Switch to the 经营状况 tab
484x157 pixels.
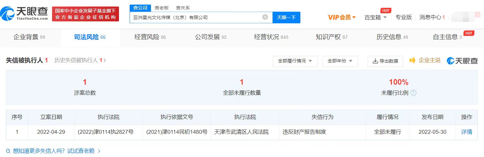[x=271, y=37]
